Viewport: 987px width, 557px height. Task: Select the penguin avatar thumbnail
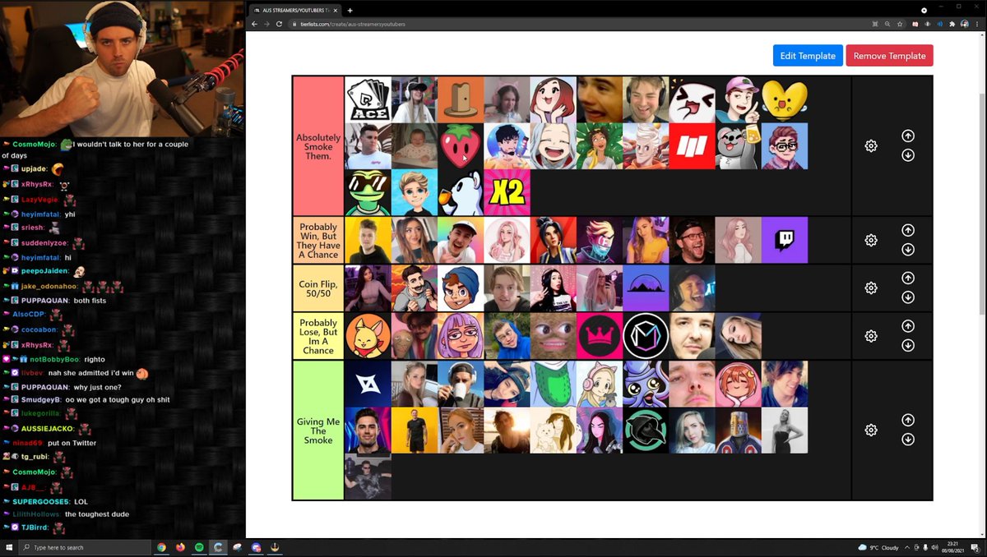click(461, 192)
